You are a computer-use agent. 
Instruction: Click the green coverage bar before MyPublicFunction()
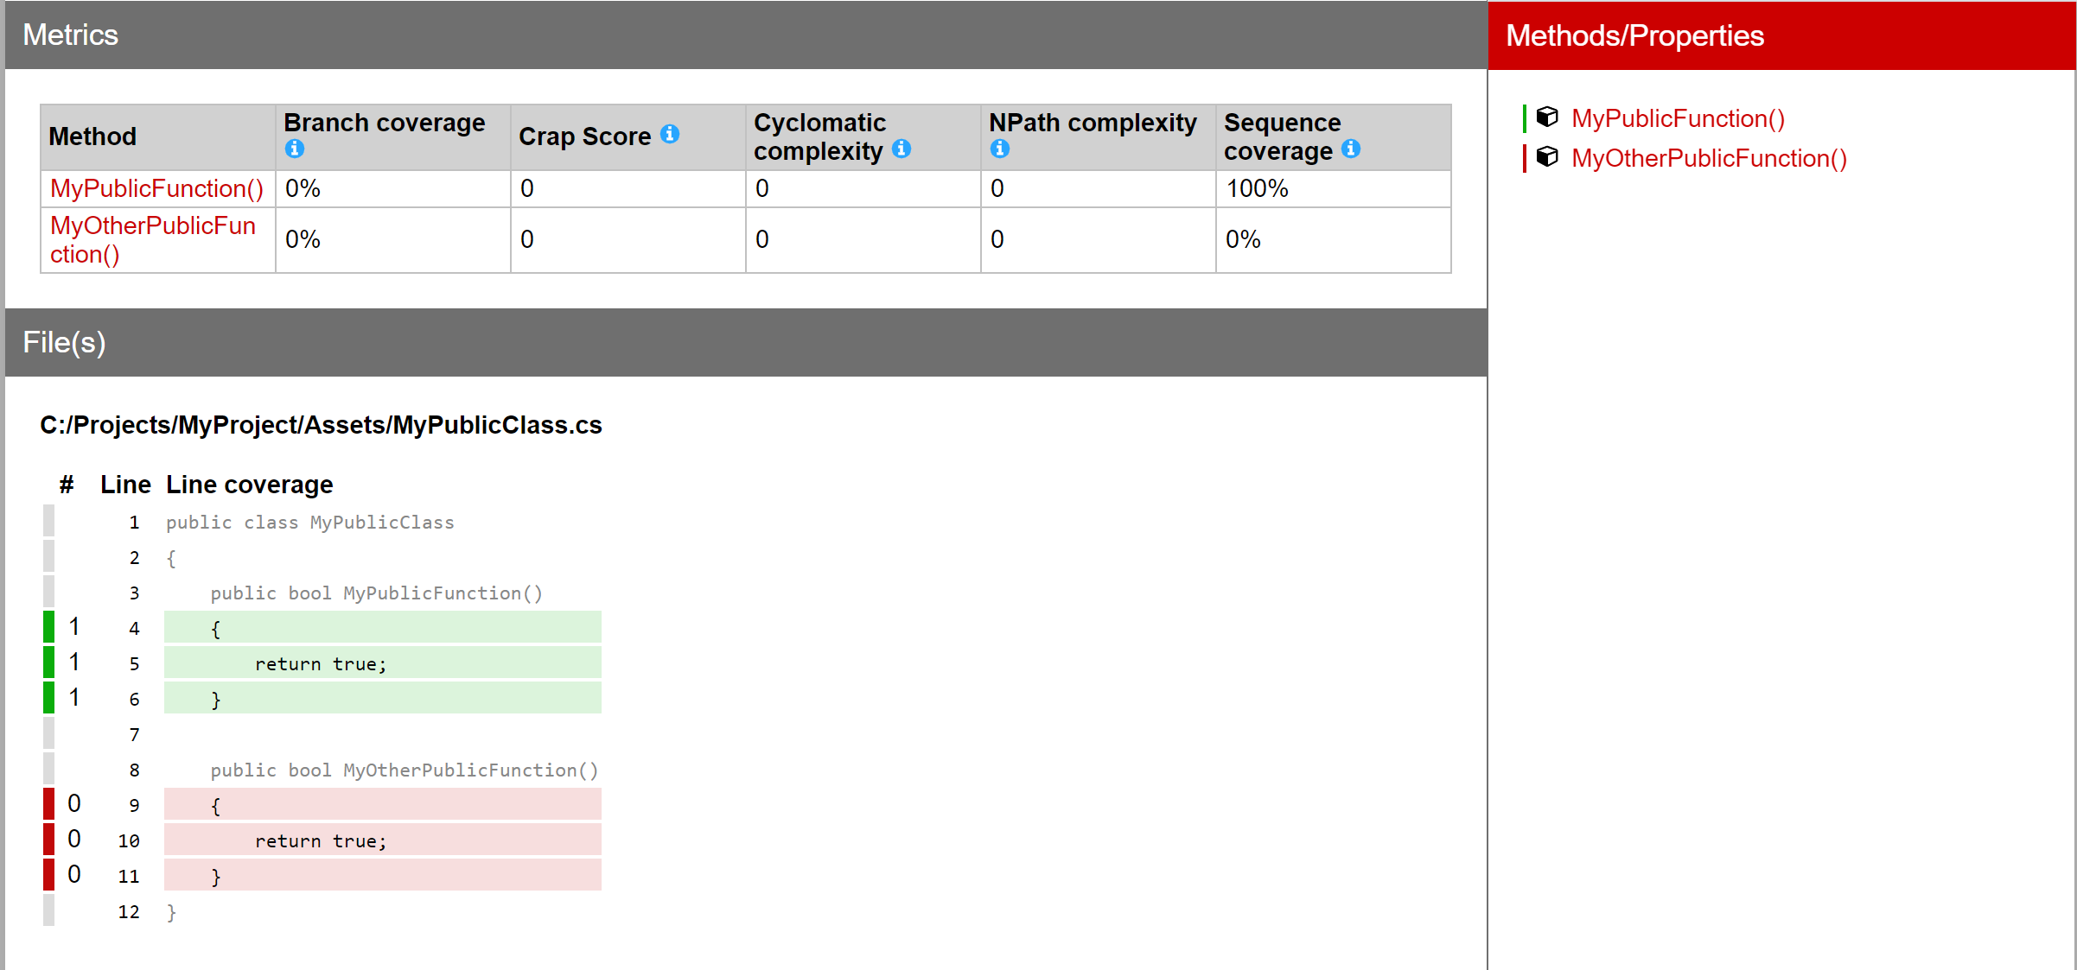click(x=1525, y=117)
